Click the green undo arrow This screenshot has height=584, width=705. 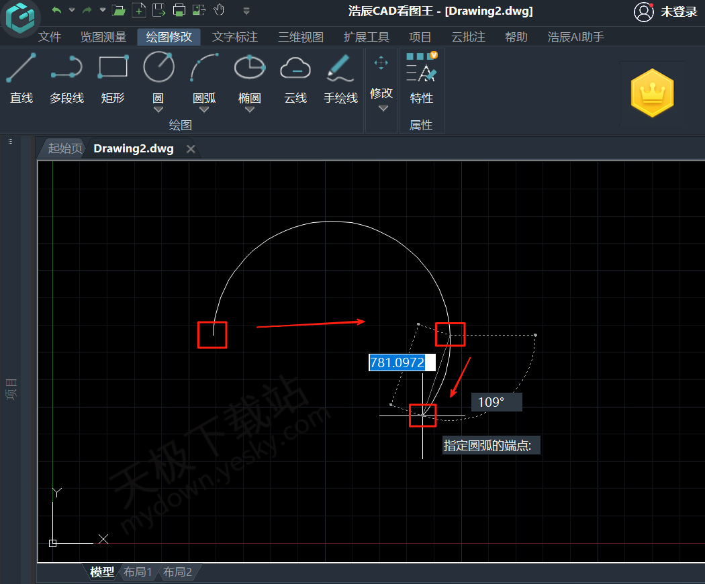pos(56,10)
